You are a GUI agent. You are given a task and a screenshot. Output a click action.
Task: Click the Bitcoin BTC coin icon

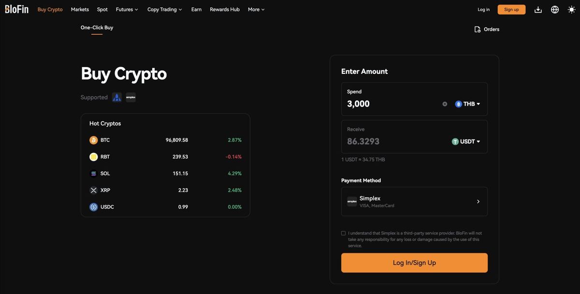(x=93, y=140)
